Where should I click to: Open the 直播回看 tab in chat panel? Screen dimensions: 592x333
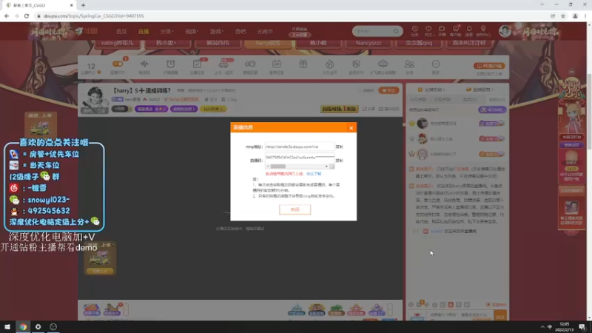[480, 90]
